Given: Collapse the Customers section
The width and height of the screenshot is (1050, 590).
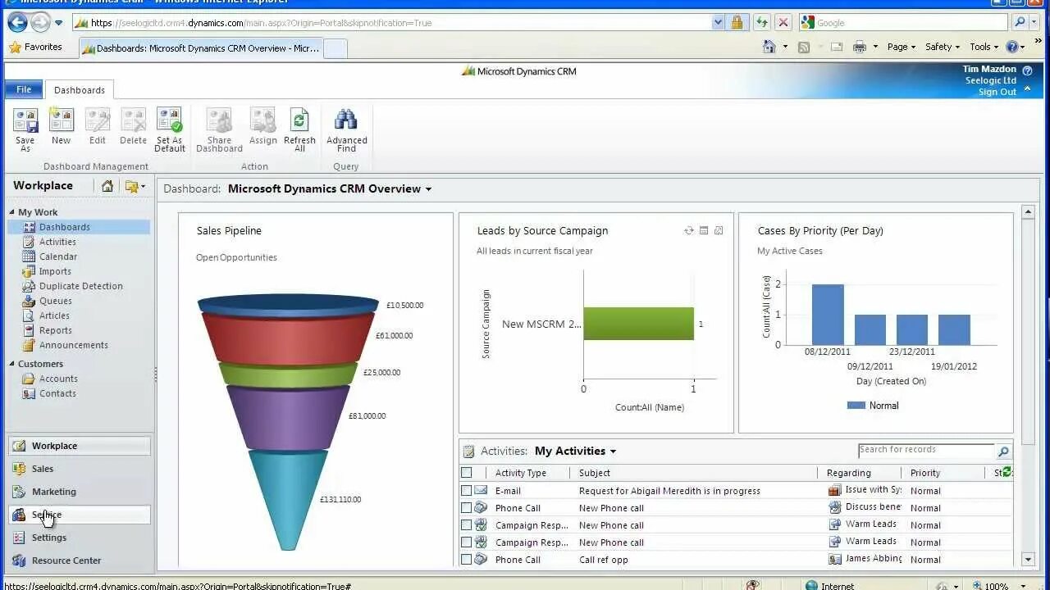Looking at the screenshot, I should (x=12, y=364).
